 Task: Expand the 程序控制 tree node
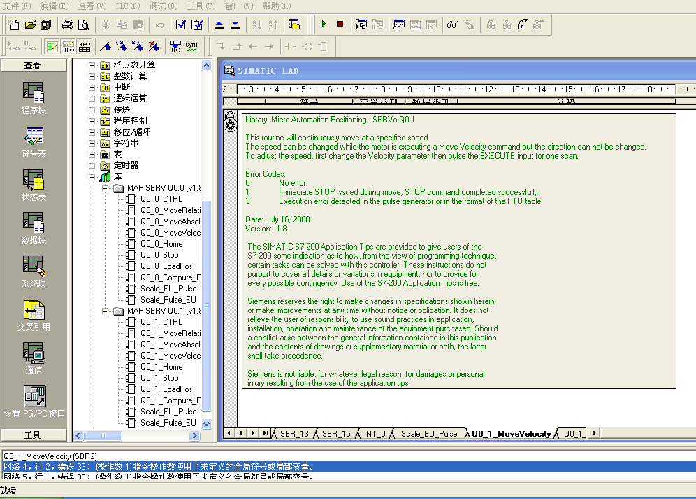tap(92, 121)
